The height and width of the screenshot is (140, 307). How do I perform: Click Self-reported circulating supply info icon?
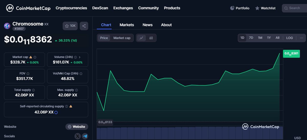pyautogui.click(x=67, y=106)
